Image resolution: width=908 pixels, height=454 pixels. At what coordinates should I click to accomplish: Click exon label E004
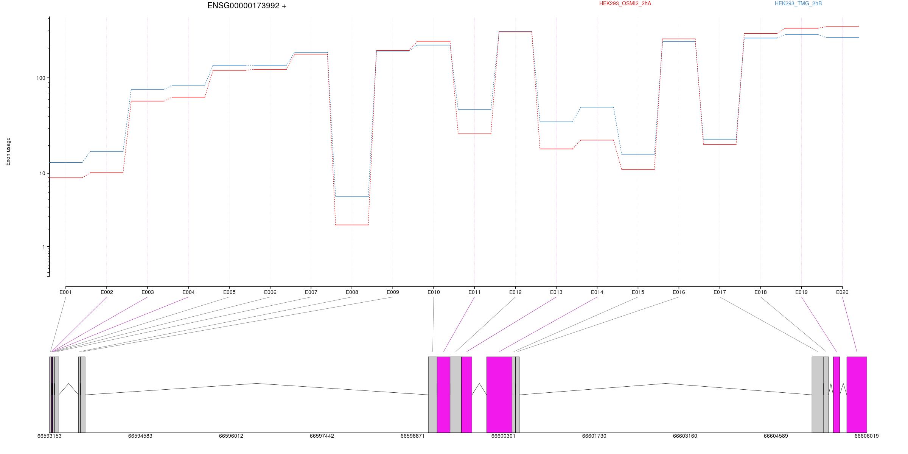pos(188,292)
